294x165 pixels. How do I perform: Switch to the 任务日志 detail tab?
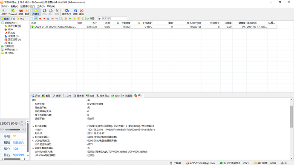pyautogui.click(x=103, y=96)
